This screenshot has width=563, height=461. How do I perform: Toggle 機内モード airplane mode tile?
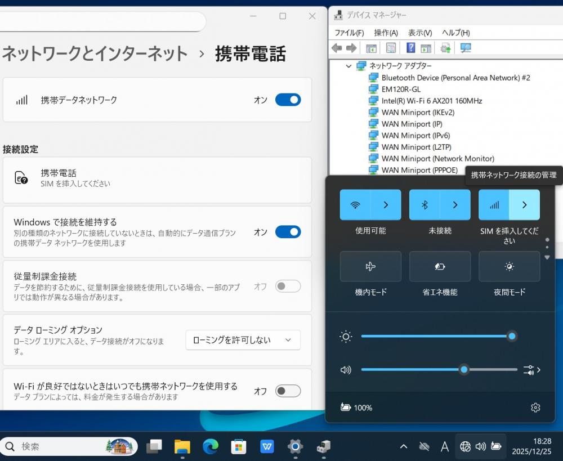point(370,267)
